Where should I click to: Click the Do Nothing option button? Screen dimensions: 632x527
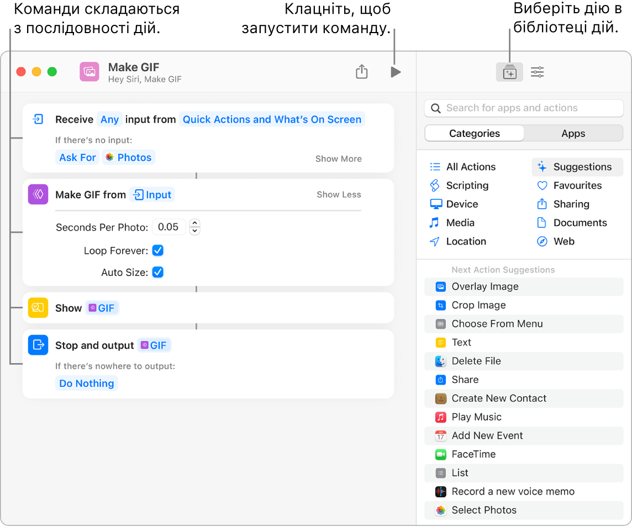point(87,384)
